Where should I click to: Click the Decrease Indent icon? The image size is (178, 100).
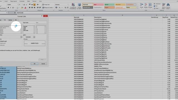tap(38, 7)
